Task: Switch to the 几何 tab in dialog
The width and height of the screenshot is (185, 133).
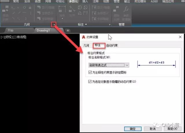Action: point(86,45)
